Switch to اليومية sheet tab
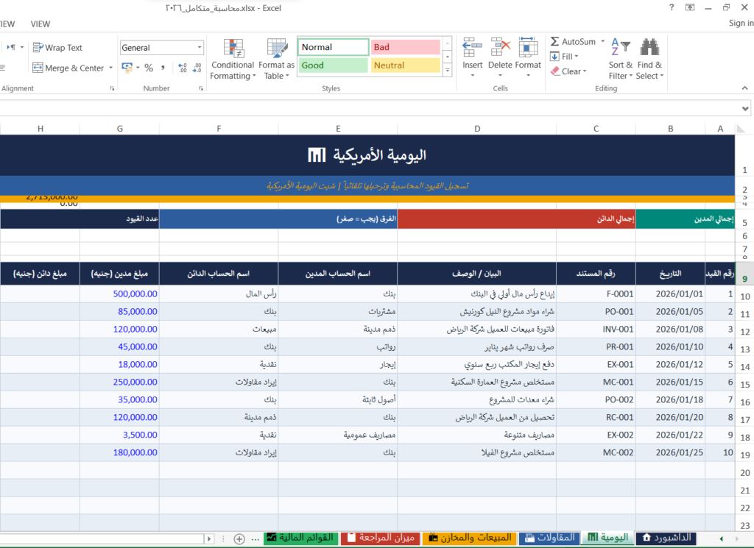This screenshot has width=754, height=548. coord(607,538)
